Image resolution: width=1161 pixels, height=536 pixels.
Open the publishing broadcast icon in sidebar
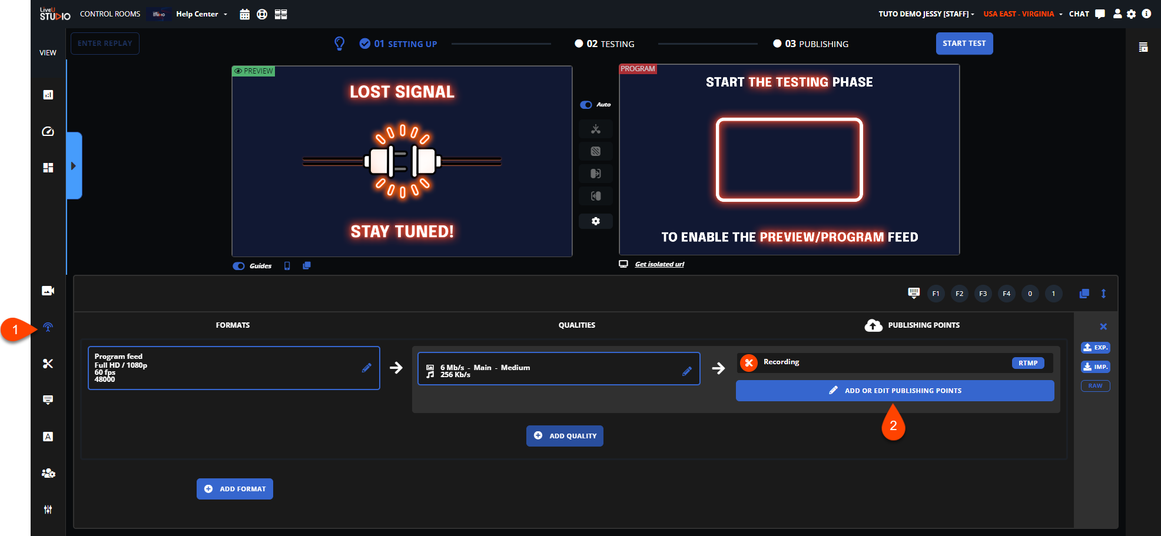tap(48, 327)
